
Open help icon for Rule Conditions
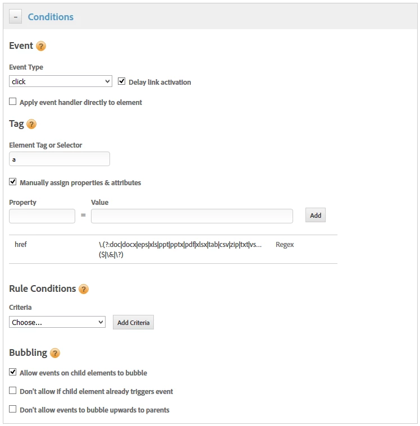(84, 289)
